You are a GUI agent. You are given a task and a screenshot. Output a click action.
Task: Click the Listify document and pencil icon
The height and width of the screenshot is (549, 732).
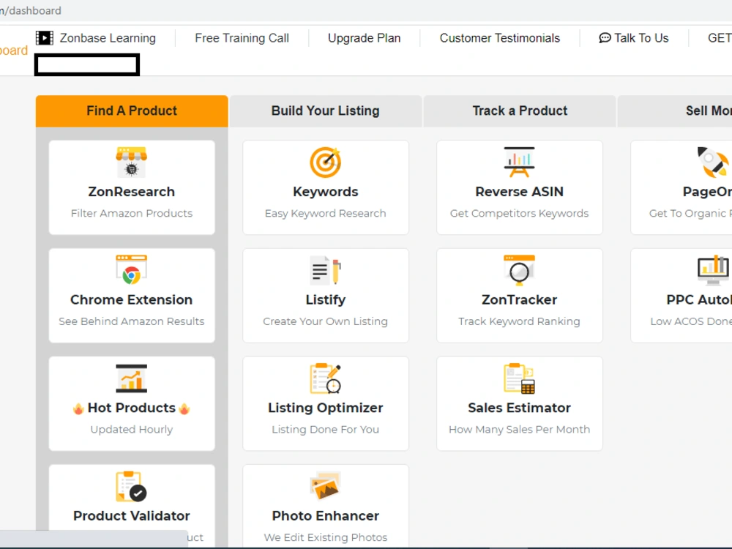pyautogui.click(x=326, y=270)
